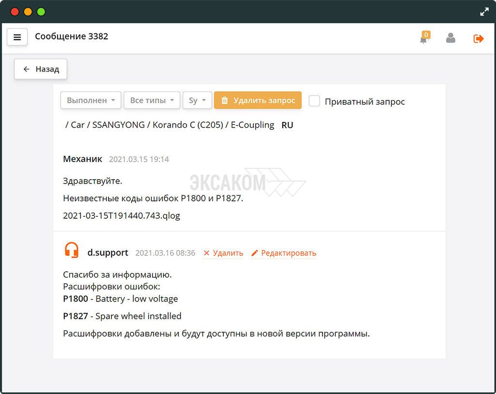496x394 pixels.
Task: Open the Все типы dropdown
Action: pos(152,100)
